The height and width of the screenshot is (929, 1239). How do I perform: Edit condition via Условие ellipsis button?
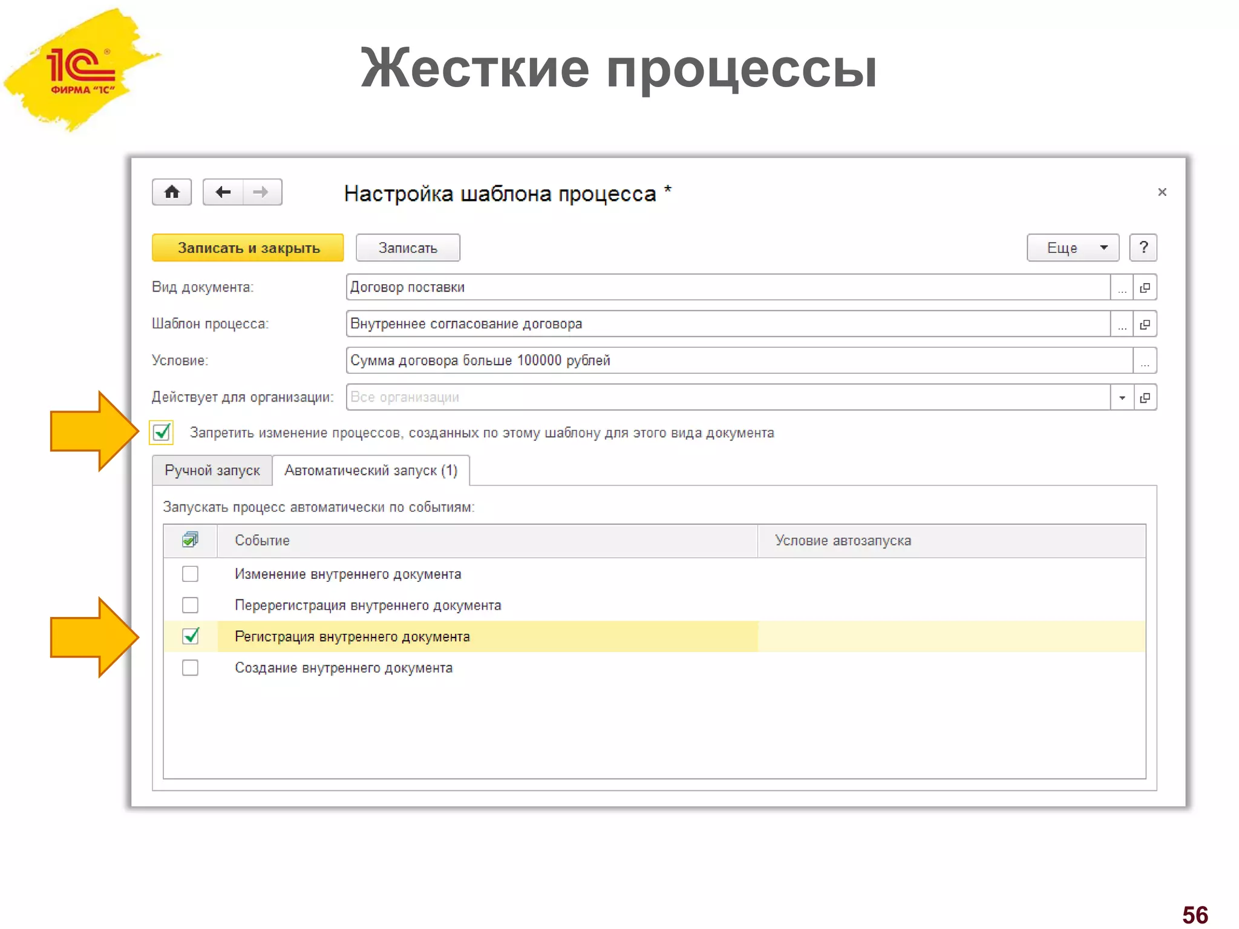(x=1145, y=361)
